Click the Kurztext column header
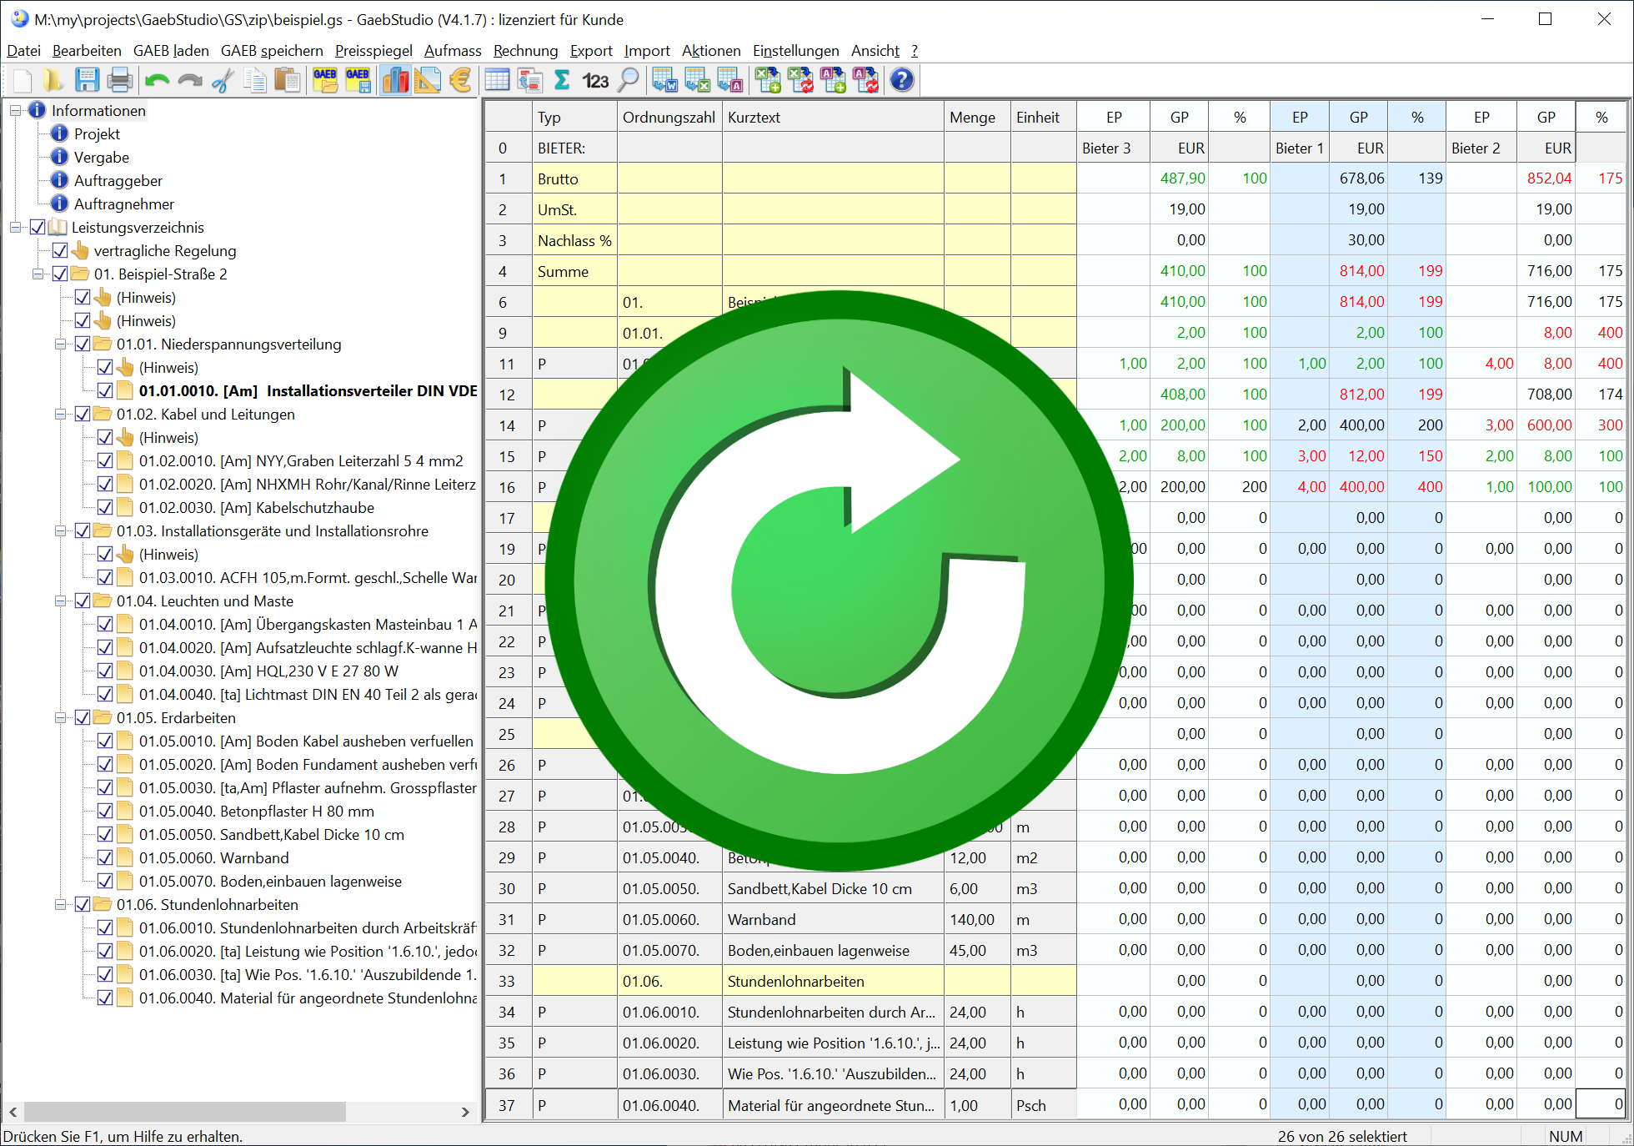 coord(833,117)
